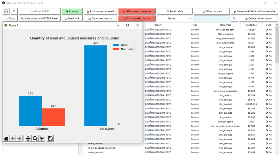Click the red Columns bar labeled 107
The height and width of the screenshot is (155, 280).
(x=53, y=117)
